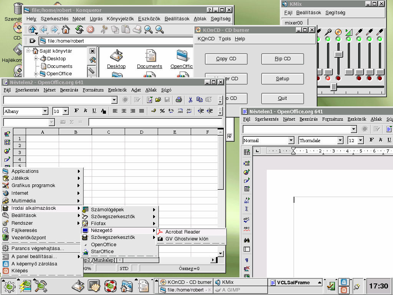The width and height of the screenshot is (393, 295).
Task: Open the K menu start button on panel
Action: pos(9,286)
